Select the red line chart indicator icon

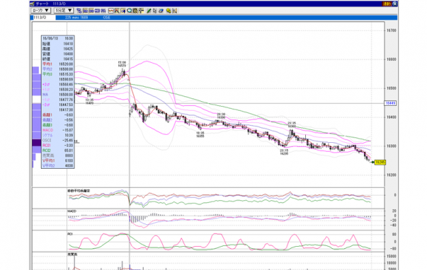[x=111, y=11]
